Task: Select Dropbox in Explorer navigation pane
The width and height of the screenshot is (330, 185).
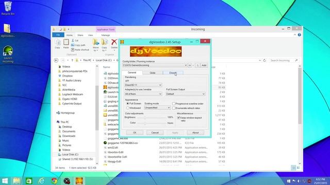Action: 67,76
